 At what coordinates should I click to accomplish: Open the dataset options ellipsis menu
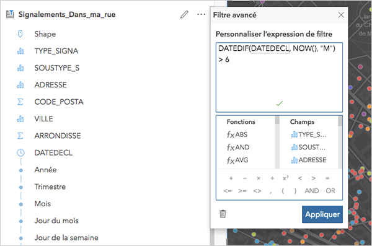201,14
